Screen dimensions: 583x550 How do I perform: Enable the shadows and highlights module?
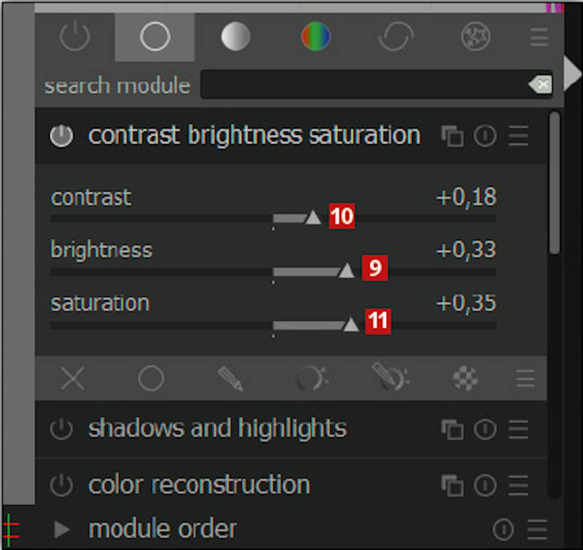pos(61,430)
